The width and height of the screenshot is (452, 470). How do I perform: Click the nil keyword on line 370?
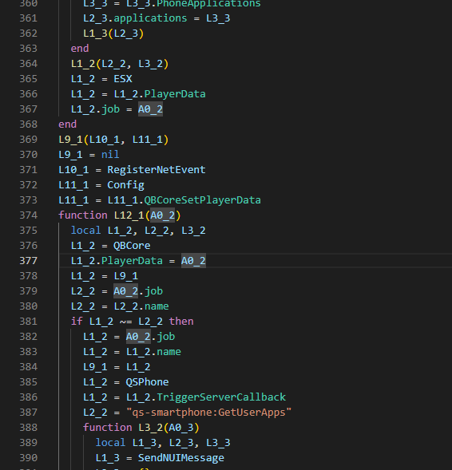(x=110, y=154)
